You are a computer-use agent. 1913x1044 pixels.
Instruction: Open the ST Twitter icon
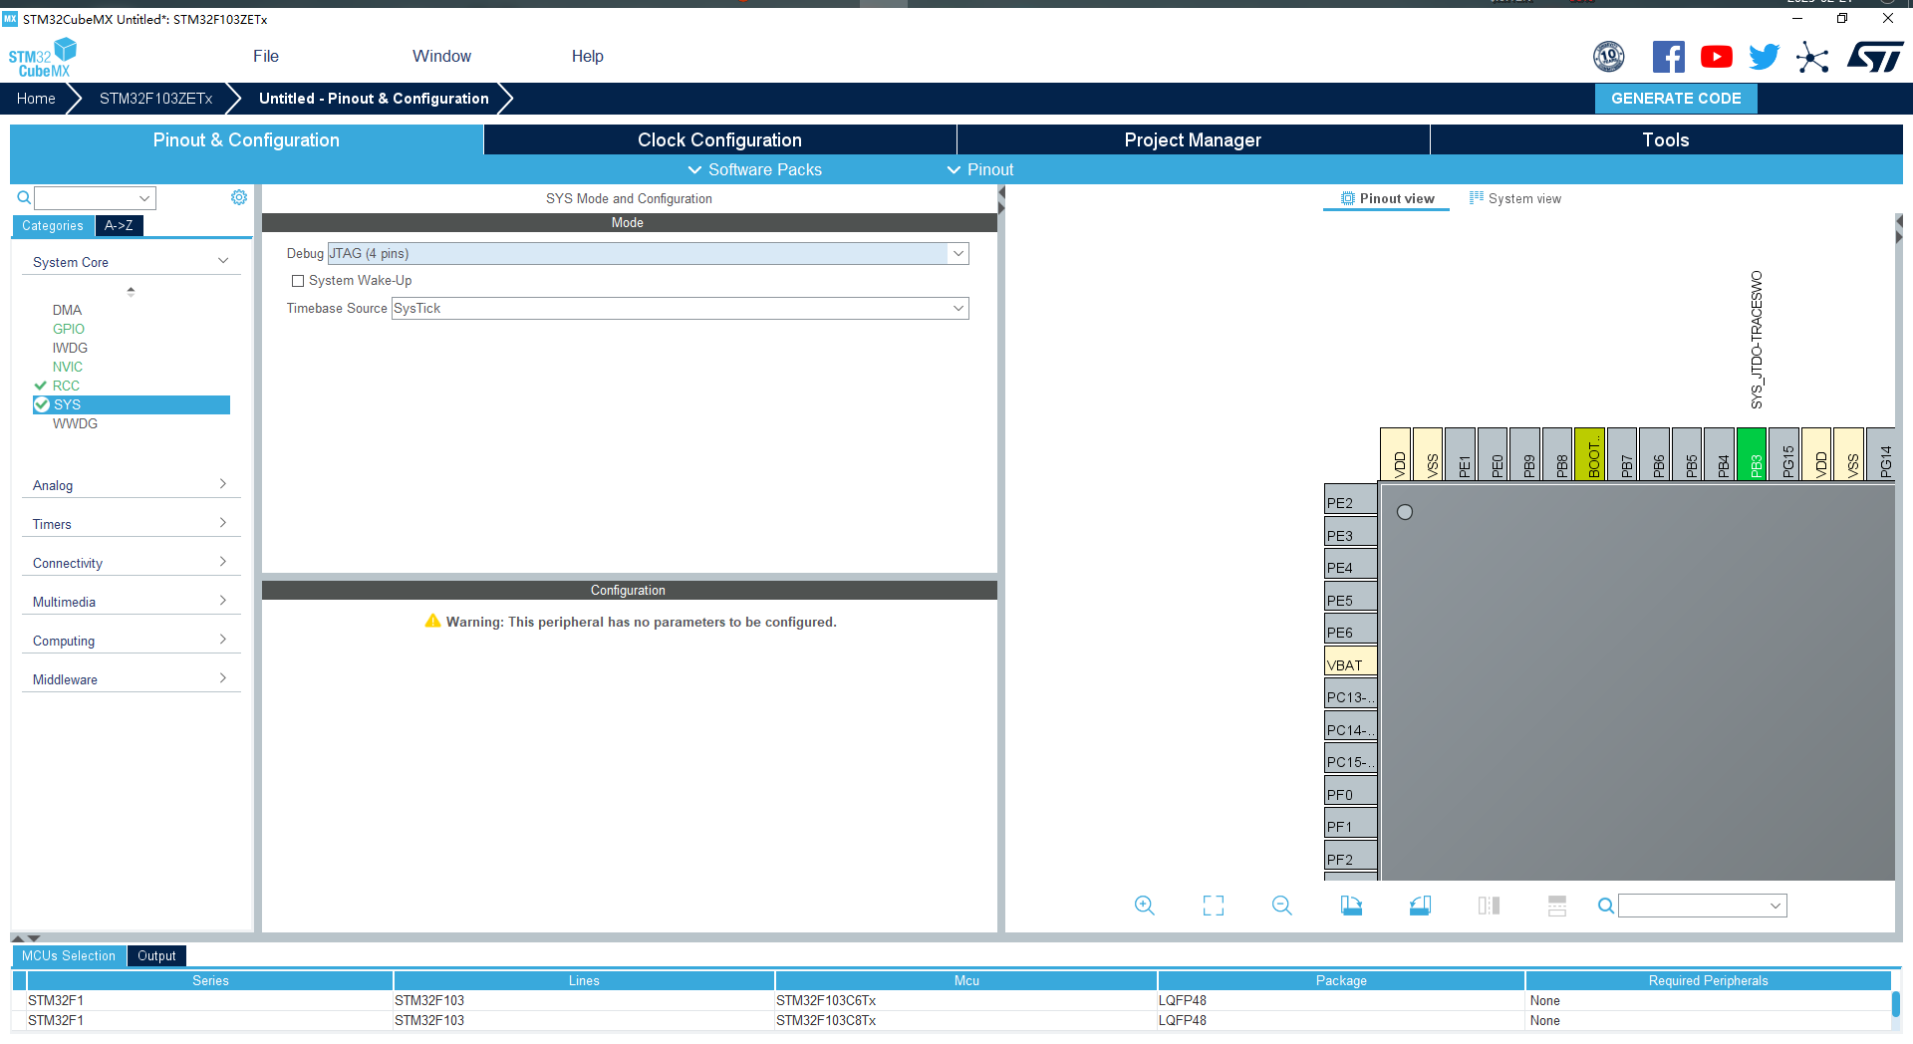tap(1764, 57)
